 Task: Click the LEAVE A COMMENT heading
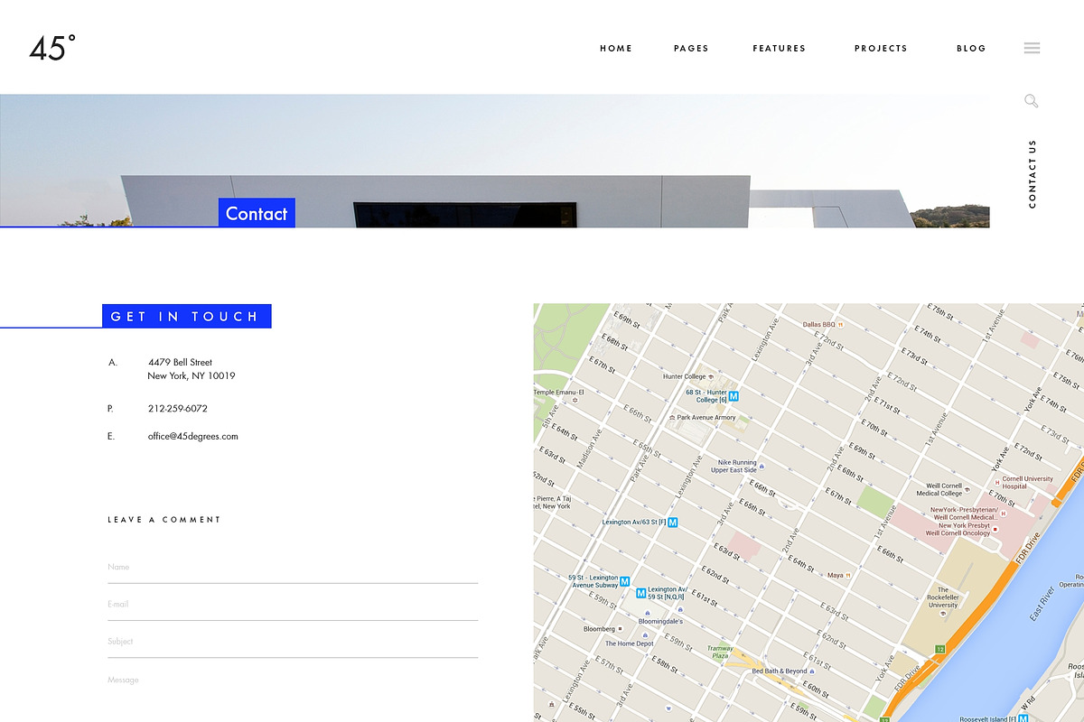[164, 520]
